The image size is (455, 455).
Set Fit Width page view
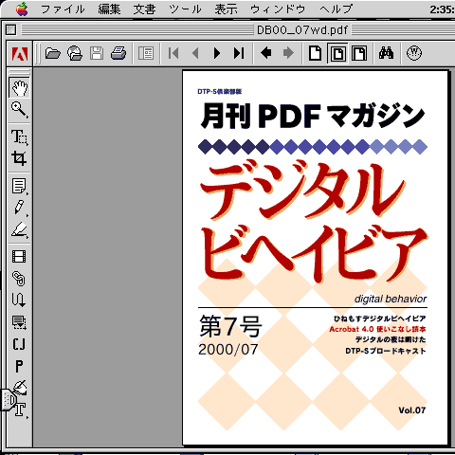click(x=359, y=53)
